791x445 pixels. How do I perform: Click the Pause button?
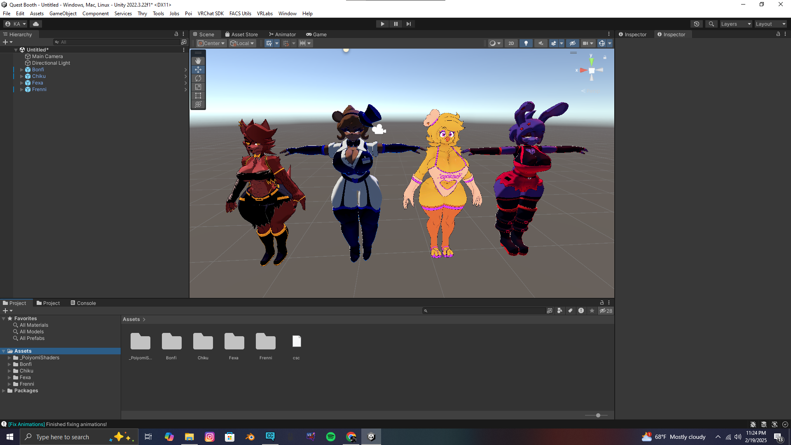pyautogui.click(x=395, y=24)
